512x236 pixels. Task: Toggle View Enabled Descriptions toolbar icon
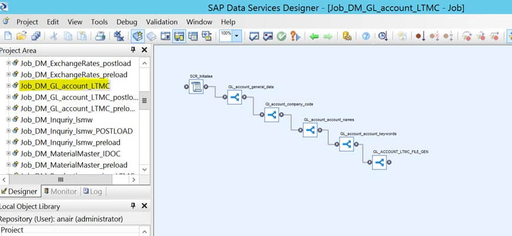[207, 36]
